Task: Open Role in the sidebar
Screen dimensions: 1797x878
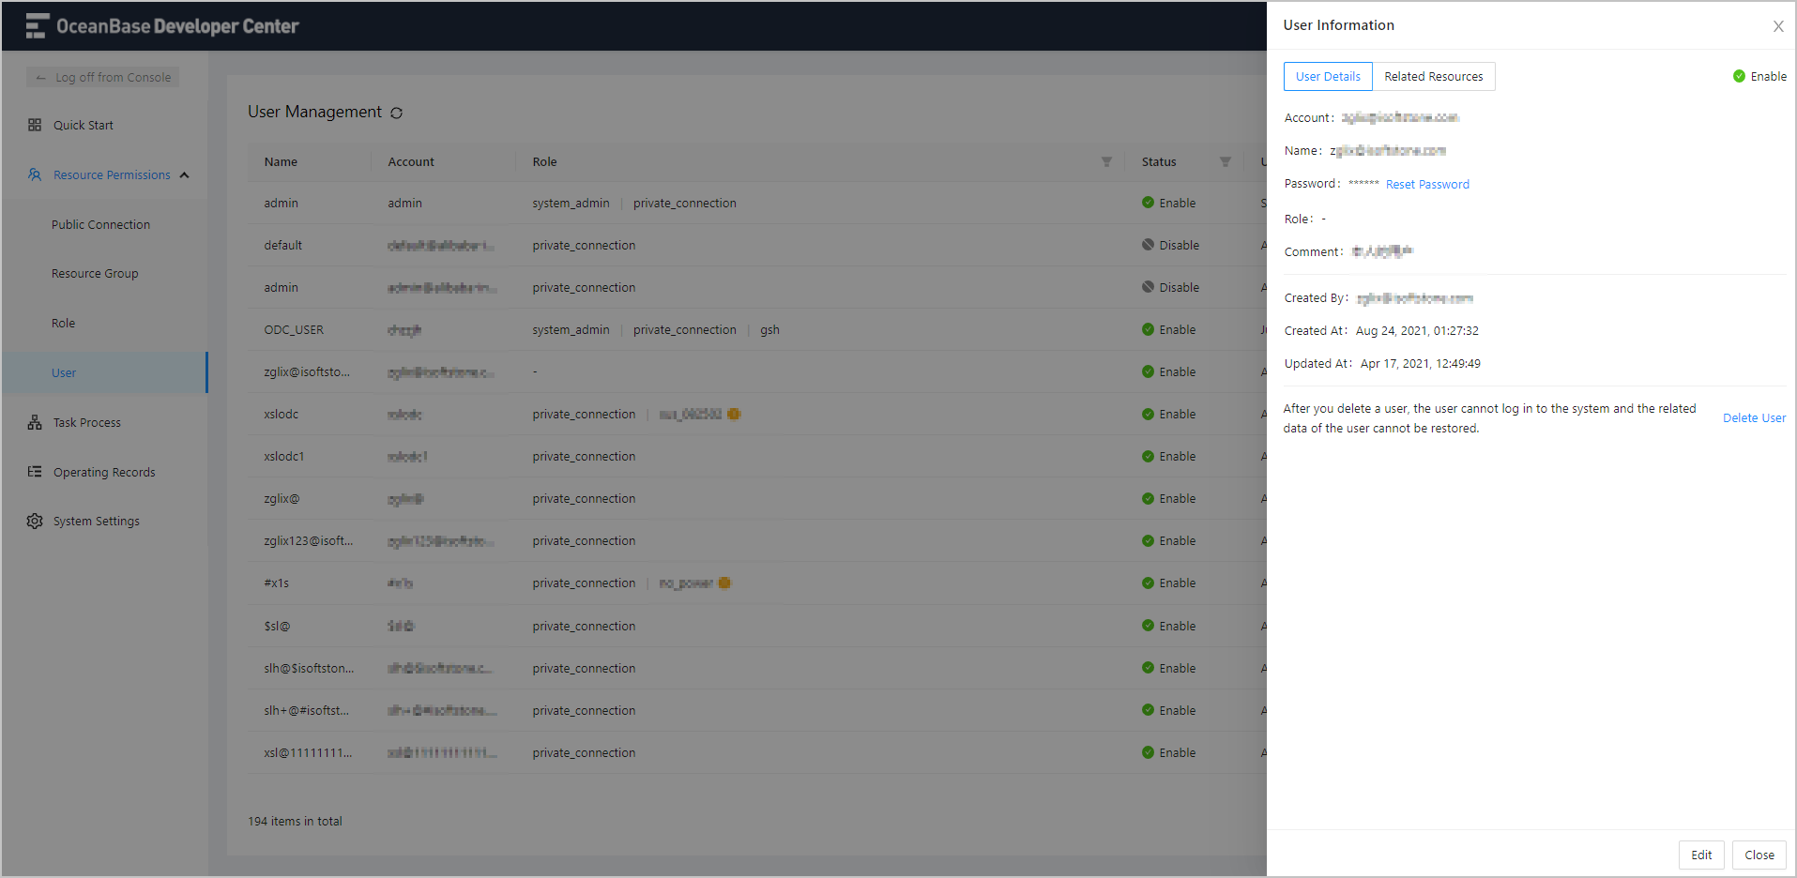Action: pyautogui.click(x=63, y=323)
